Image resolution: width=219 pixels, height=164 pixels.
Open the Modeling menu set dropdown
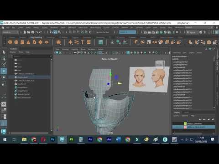click(10, 32)
